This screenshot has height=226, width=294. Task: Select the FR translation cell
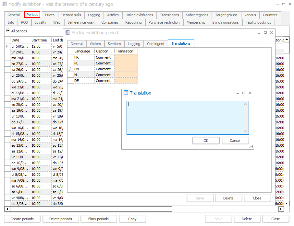click(126, 57)
